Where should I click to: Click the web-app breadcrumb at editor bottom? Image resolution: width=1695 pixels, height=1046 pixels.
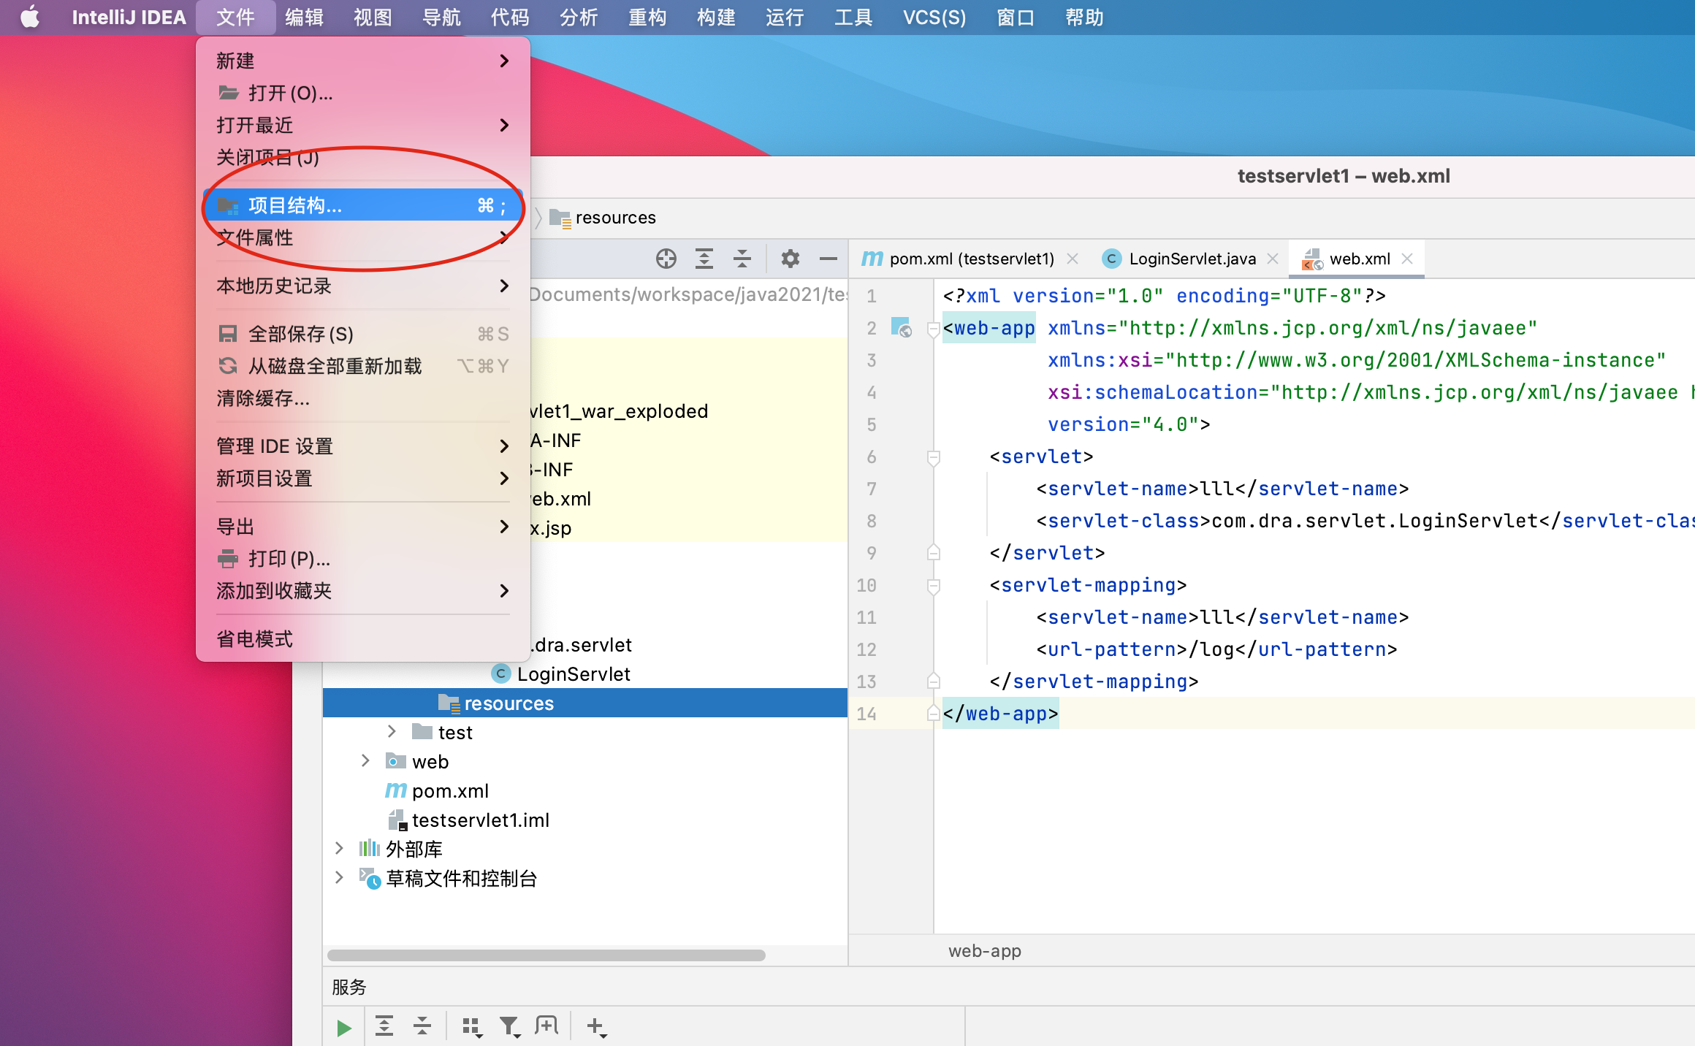(x=984, y=950)
